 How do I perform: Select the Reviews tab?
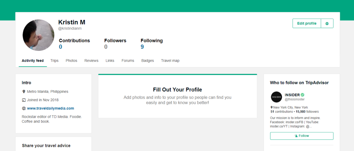click(x=91, y=61)
